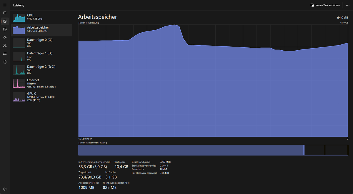Click the 'Arbeitsspeicher' page heading
The width and height of the screenshot is (353, 194).
[x=97, y=17]
